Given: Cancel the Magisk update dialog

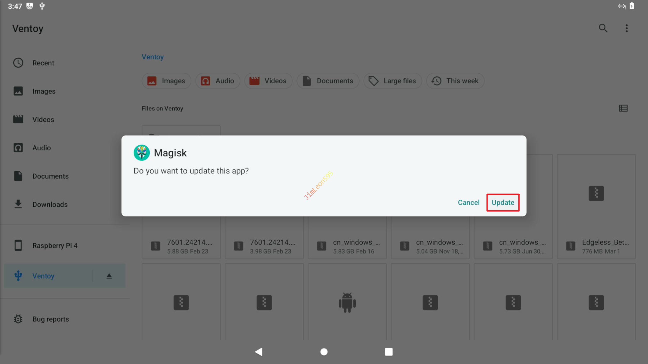Looking at the screenshot, I should (469, 202).
